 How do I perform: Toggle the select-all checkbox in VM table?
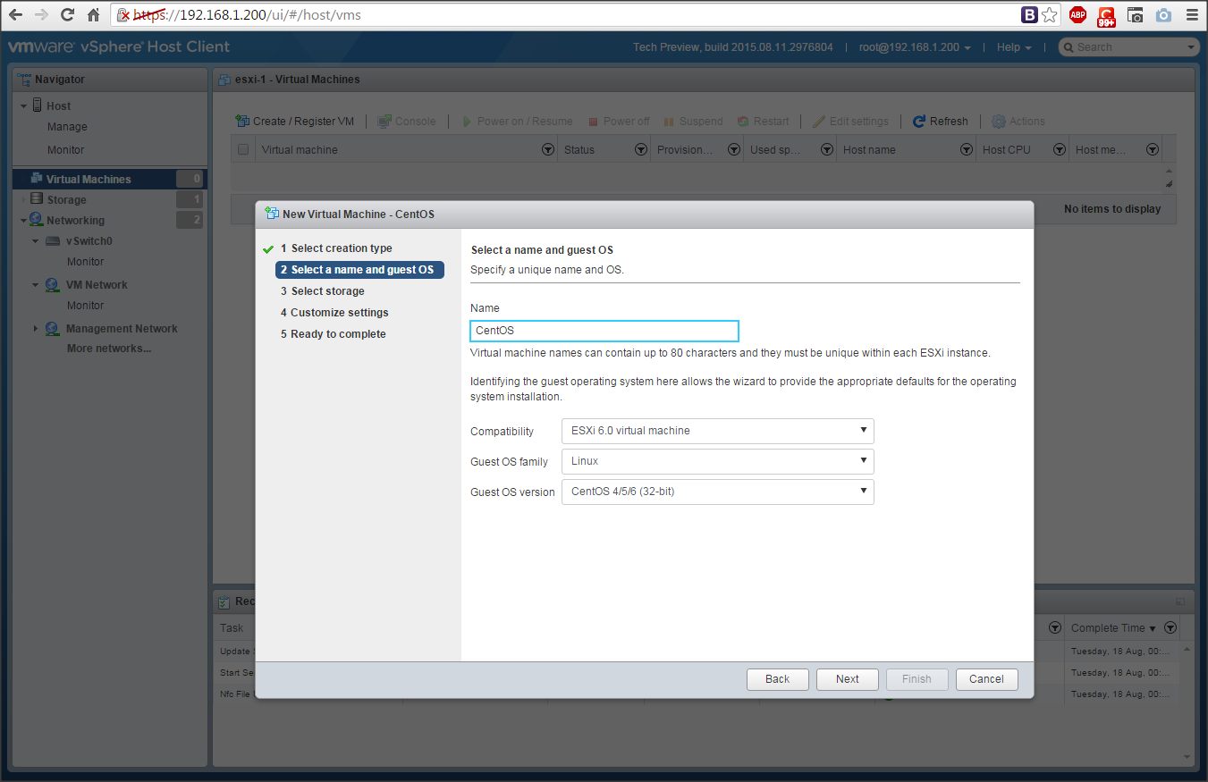click(243, 150)
